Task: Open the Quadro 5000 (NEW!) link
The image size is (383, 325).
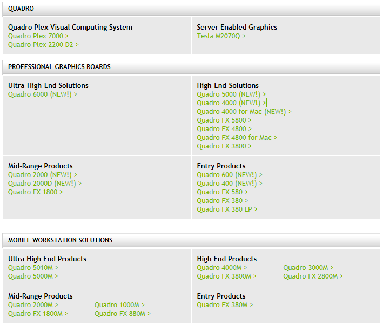Action: pyautogui.click(x=231, y=94)
